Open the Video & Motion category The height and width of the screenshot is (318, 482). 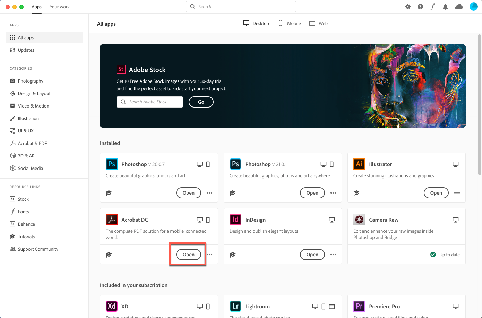44,106
